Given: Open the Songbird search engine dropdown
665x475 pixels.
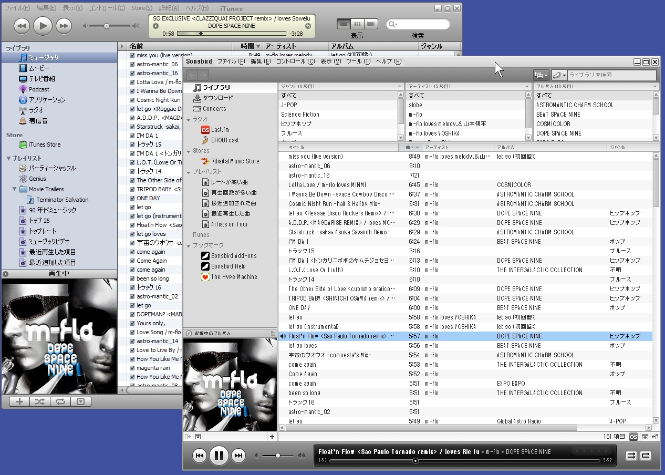Looking at the screenshot, I should coord(559,75).
